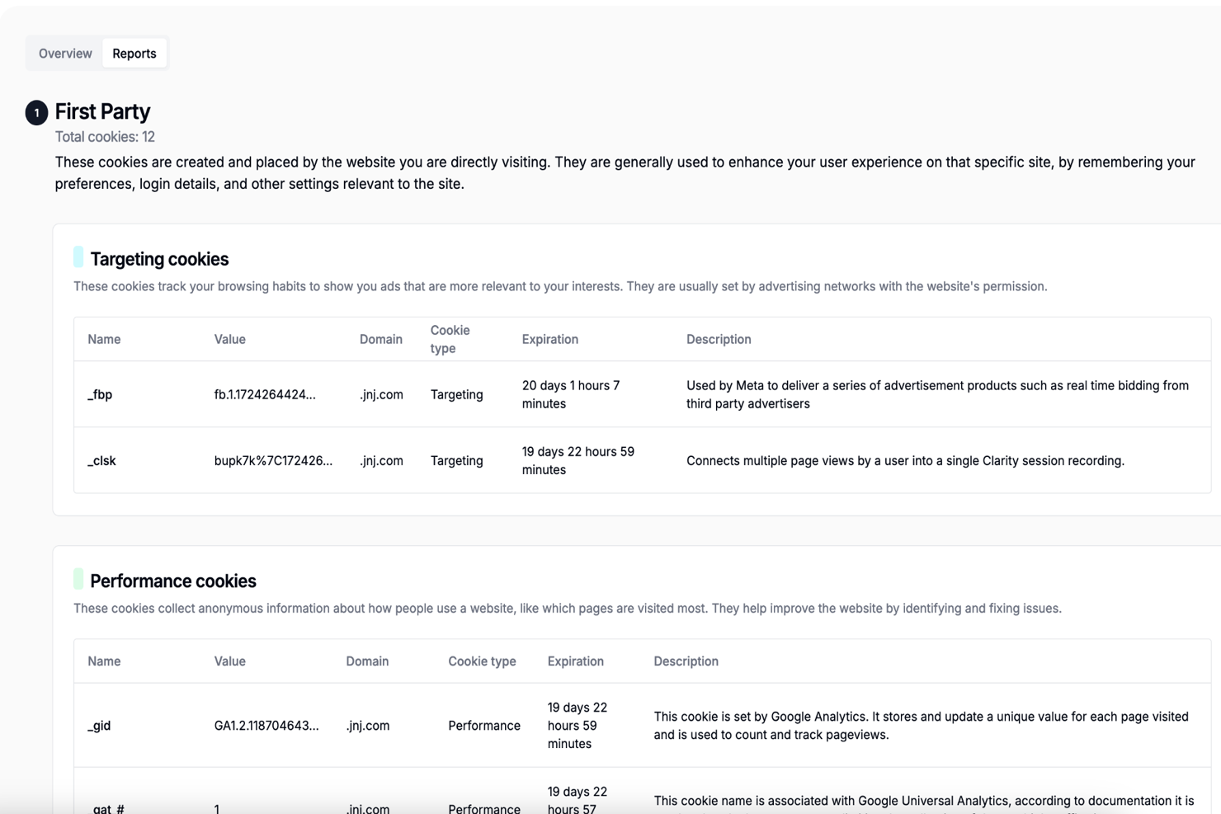Image resolution: width=1221 pixels, height=814 pixels.
Task: Click Expiration header in Targeting table
Action: 550,339
